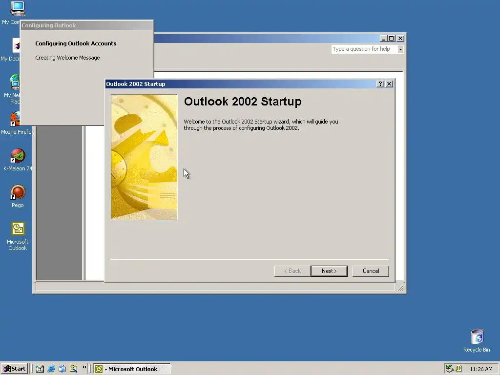Click the folder search quick launch icon

(73, 369)
